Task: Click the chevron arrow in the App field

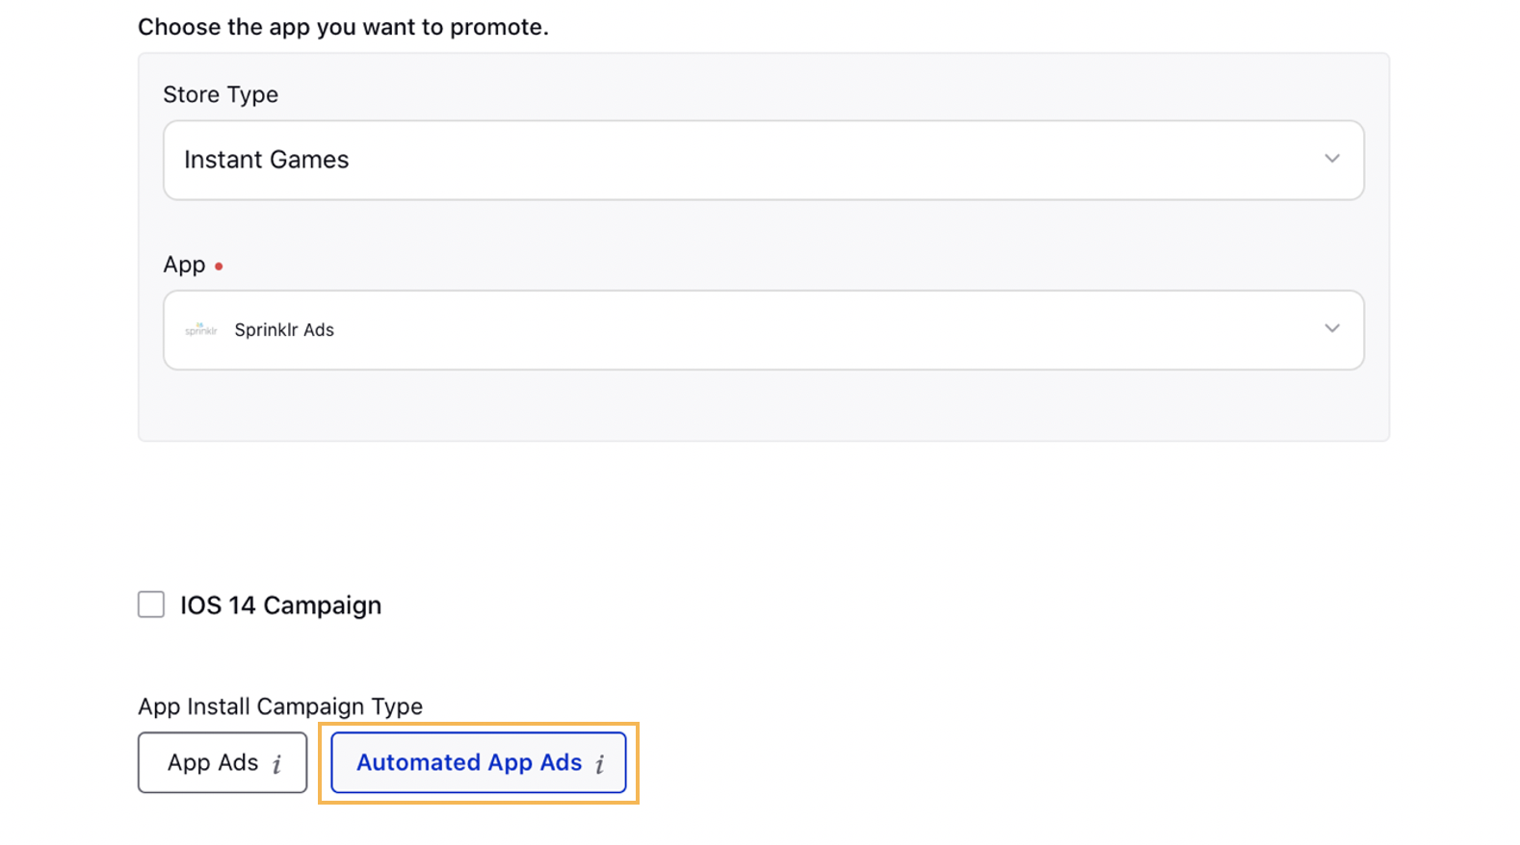Action: click(1331, 329)
